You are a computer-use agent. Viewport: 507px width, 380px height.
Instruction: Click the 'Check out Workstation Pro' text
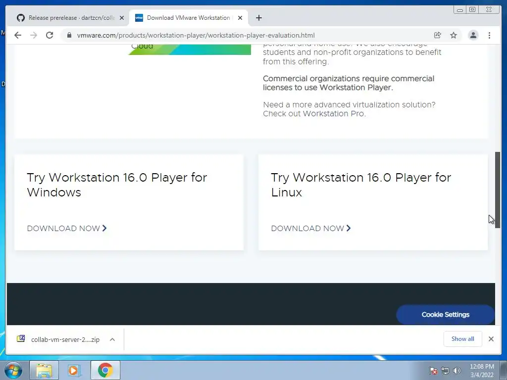314,114
